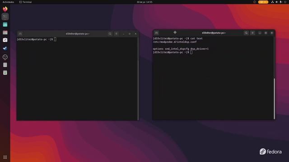Click the left terminal's vertical scrollbar
Viewport: 289px width, 162px height.
(x=138, y=79)
